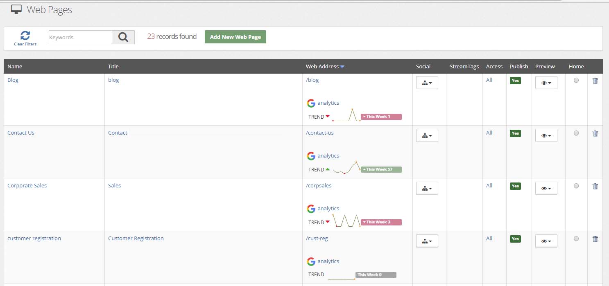The image size is (609, 286).
Task: Sort by the Web Address column header
Action: coord(322,66)
